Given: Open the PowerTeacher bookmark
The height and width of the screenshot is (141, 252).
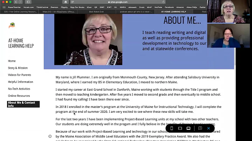Looking at the screenshot, I should pyautogui.click(x=14, y=7).
